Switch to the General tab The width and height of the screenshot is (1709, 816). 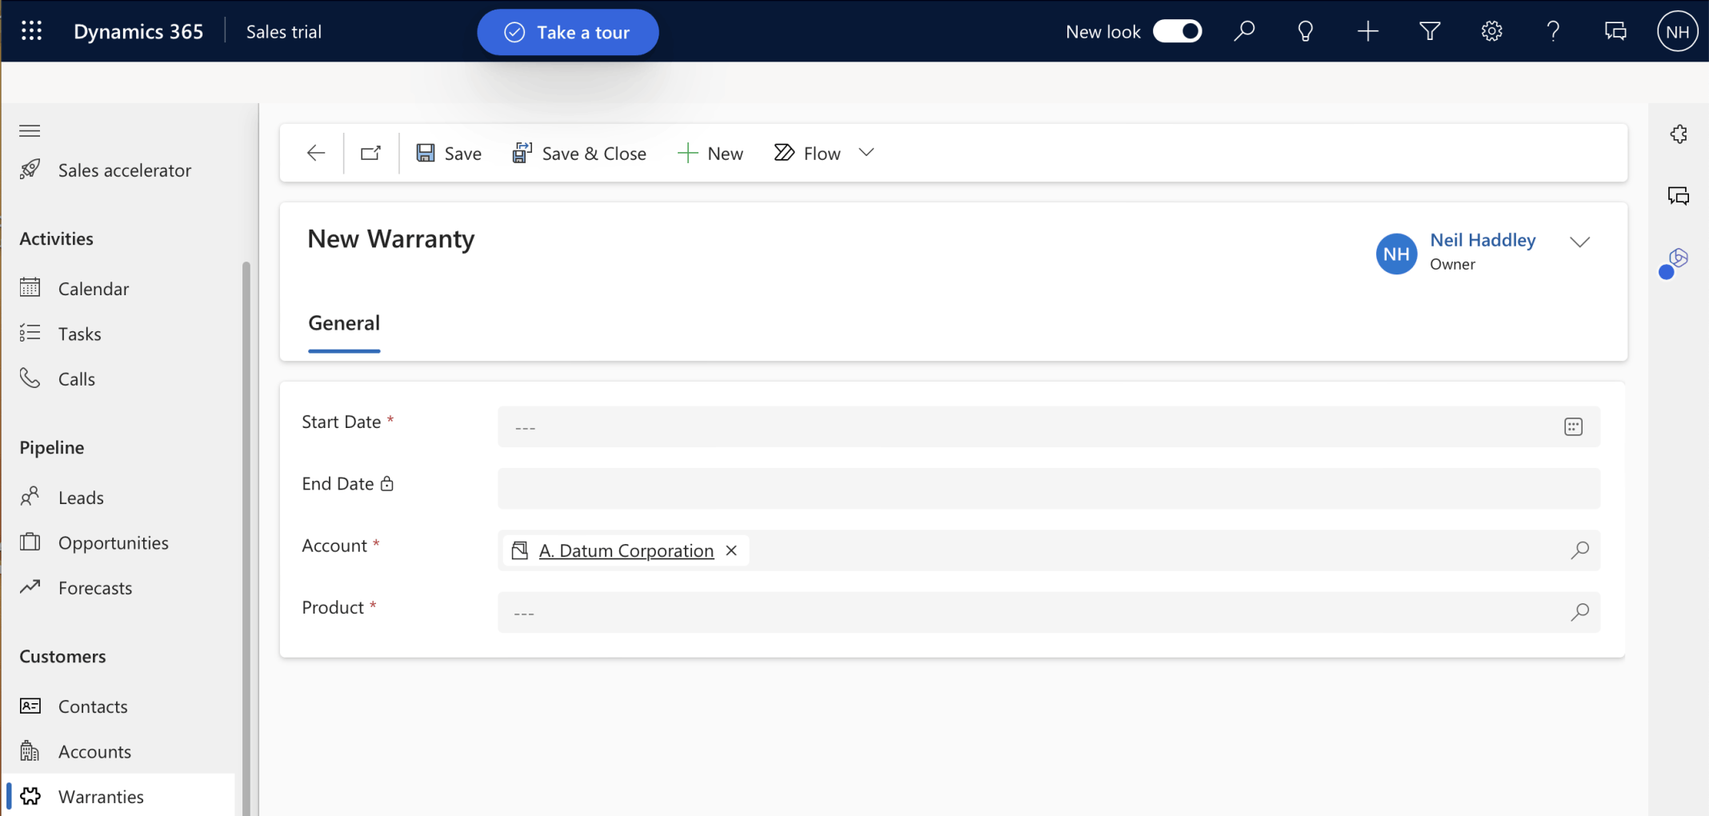(344, 323)
